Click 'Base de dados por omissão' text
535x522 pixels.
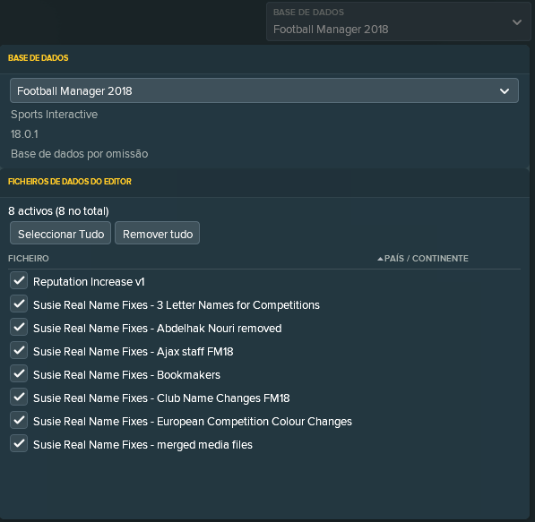tap(80, 154)
